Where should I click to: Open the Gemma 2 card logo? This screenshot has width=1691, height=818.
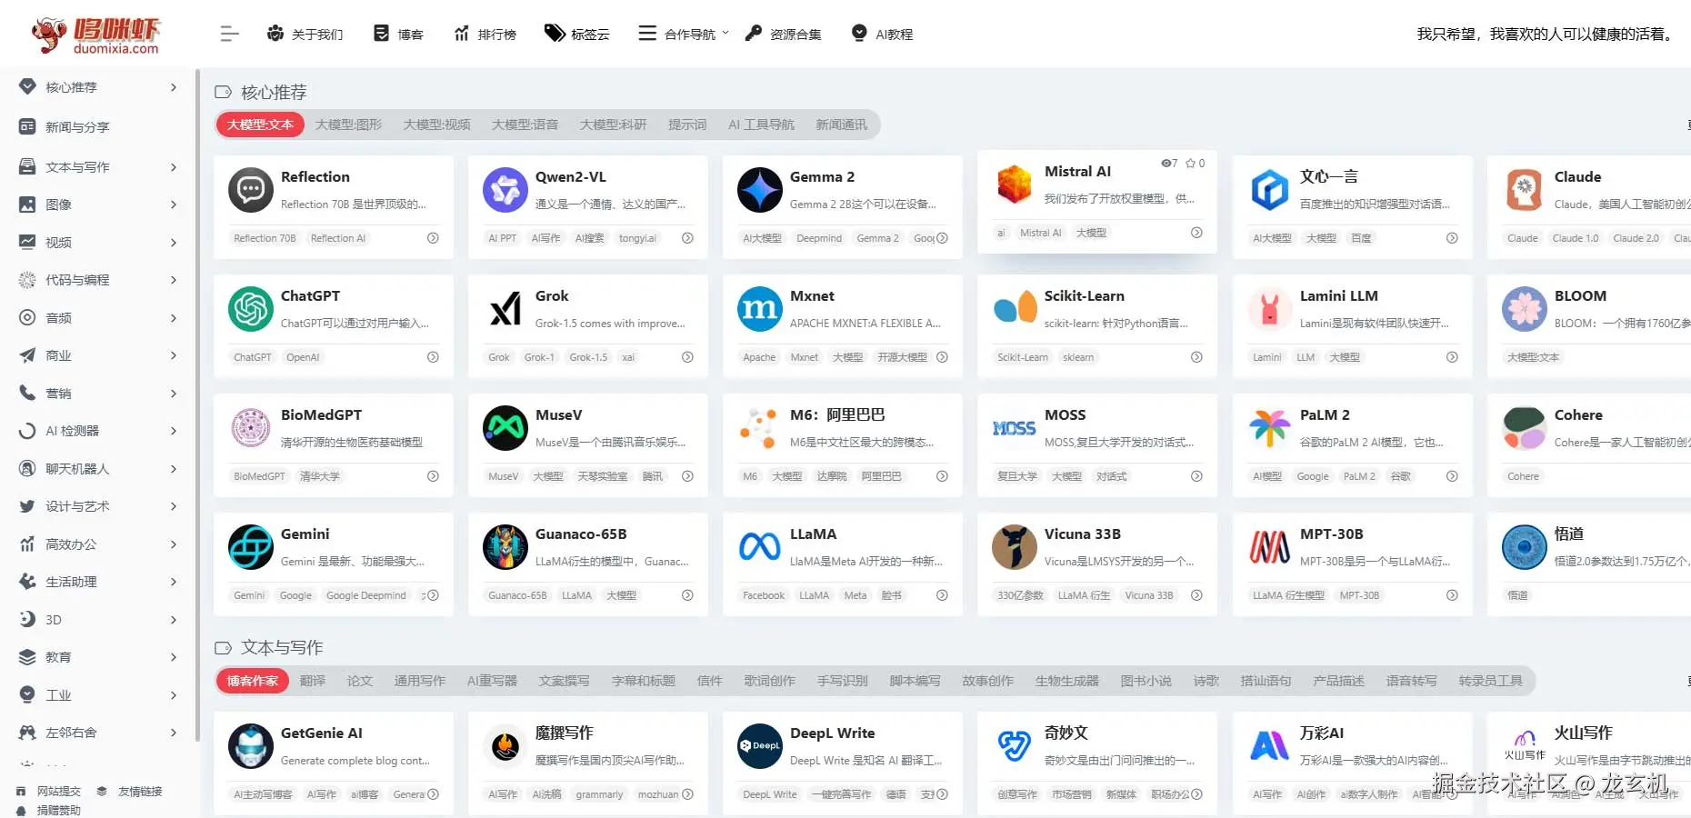click(x=760, y=190)
